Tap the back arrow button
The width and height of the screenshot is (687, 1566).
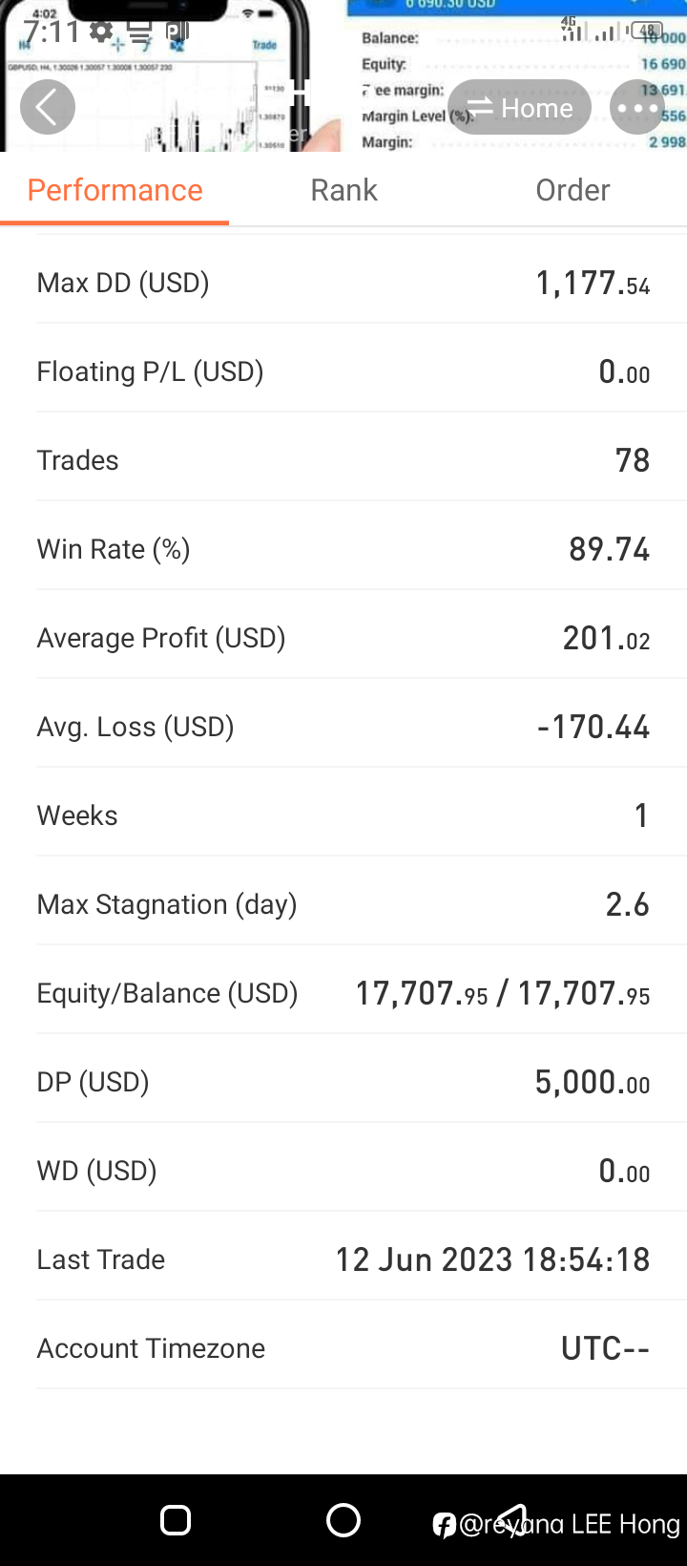coord(48,107)
